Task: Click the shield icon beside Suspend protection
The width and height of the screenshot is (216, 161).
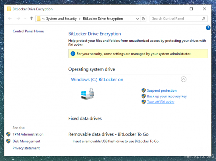Action: (144, 90)
